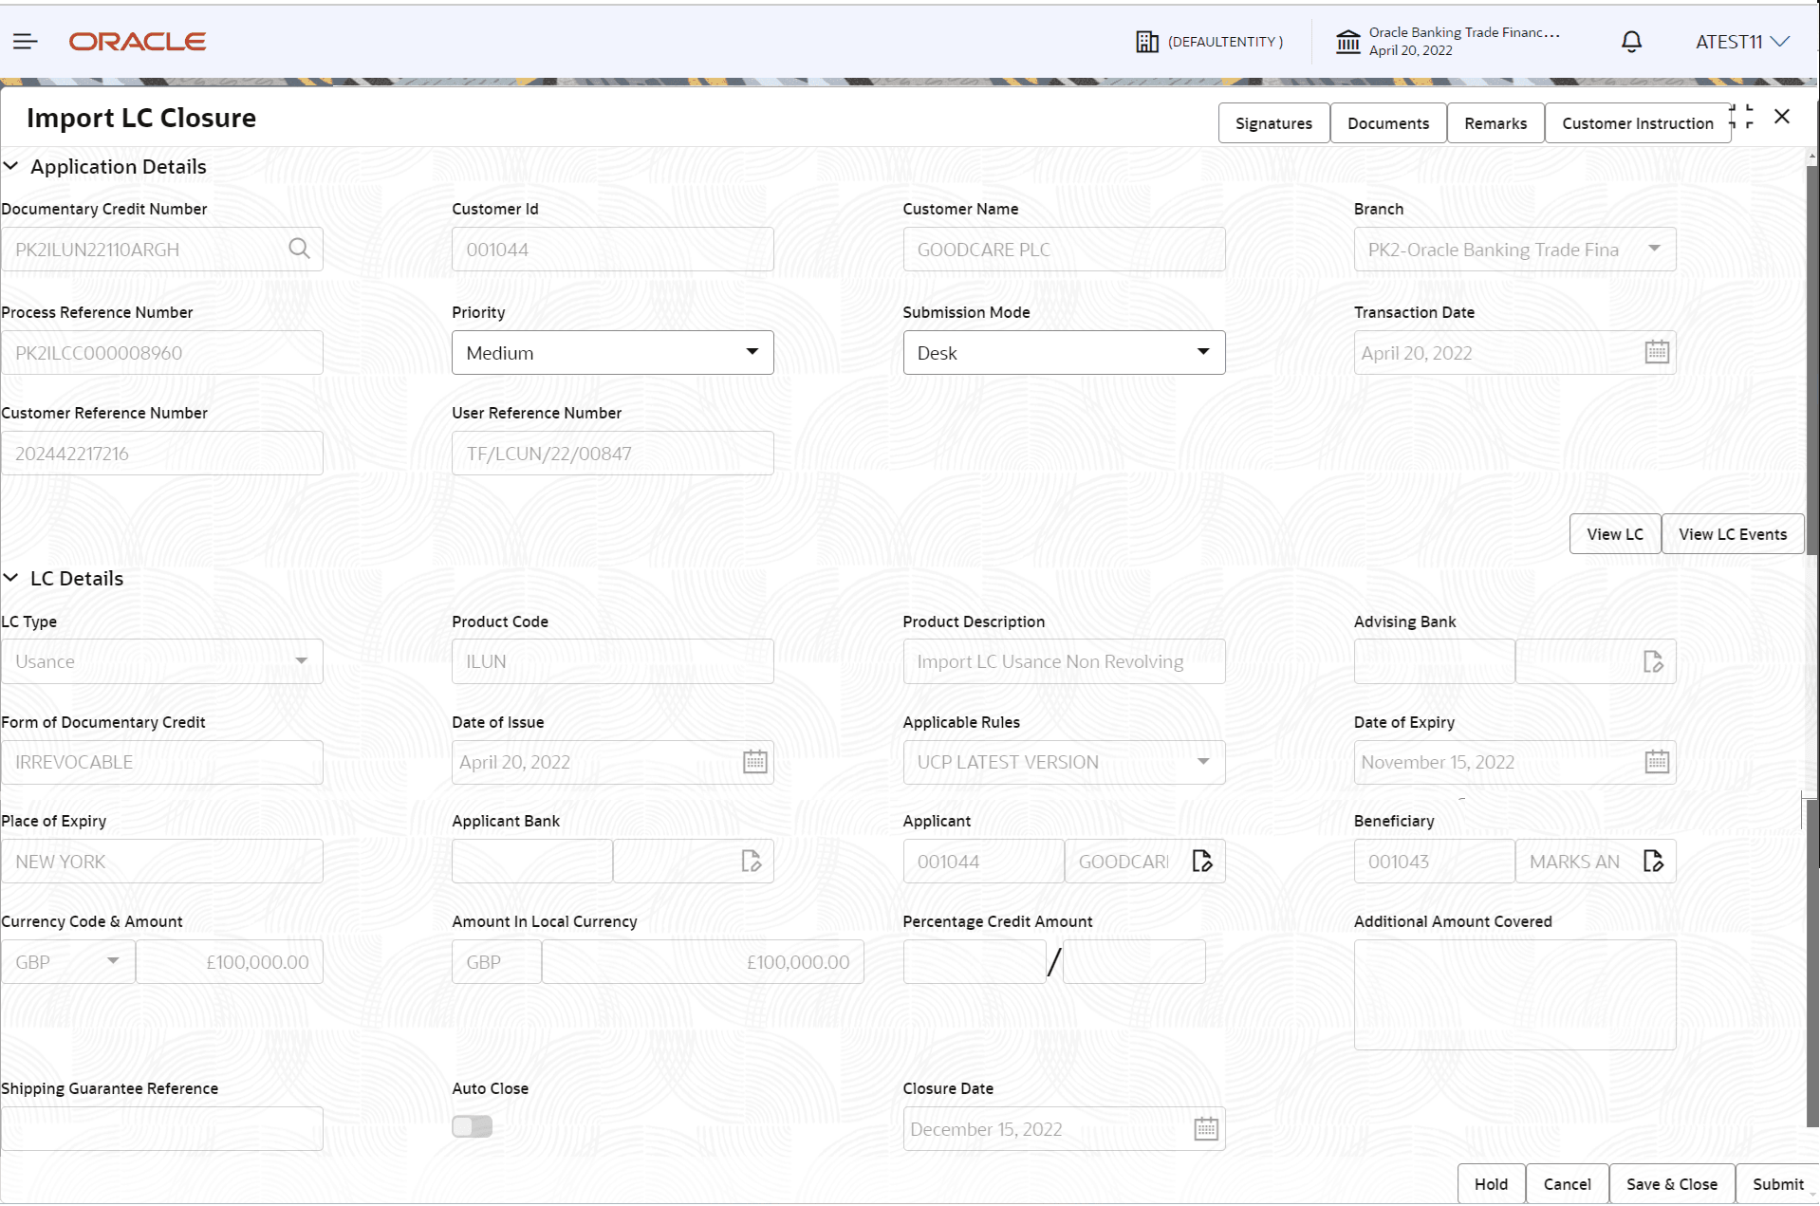
Task: Collapse the Application Details section
Action: [12, 166]
